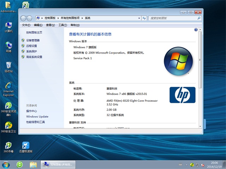Open the 文件(F) menu
Screen dimensions: 226x169
pos(26,25)
